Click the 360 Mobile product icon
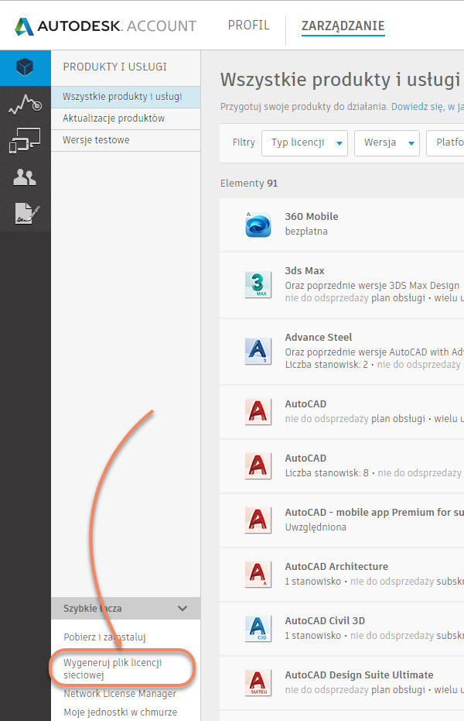This screenshot has width=464, height=721. click(x=258, y=225)
